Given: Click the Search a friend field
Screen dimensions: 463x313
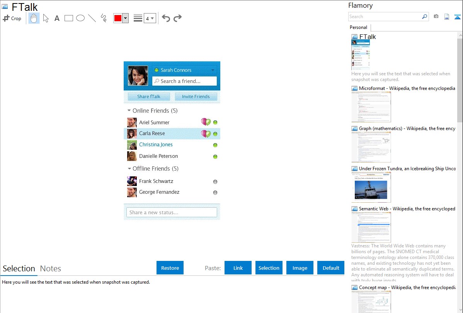Looking at the screenshot, I should pyautogui.click(x=185, y=81).
